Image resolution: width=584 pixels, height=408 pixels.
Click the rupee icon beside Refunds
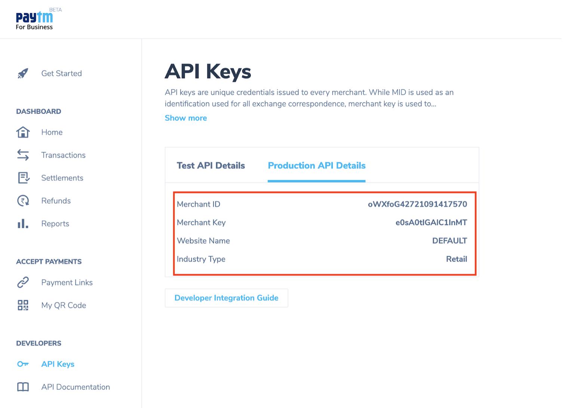pos(23,201)
